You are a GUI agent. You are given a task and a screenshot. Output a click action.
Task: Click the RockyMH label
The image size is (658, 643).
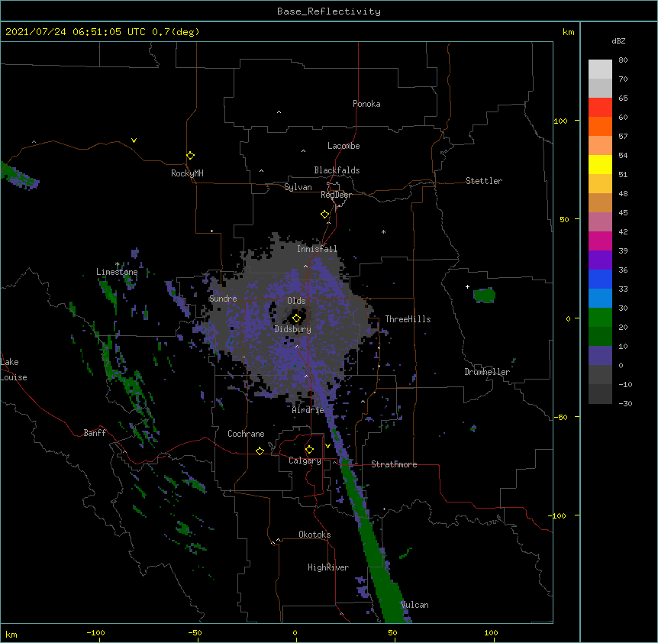pos(187,173)
